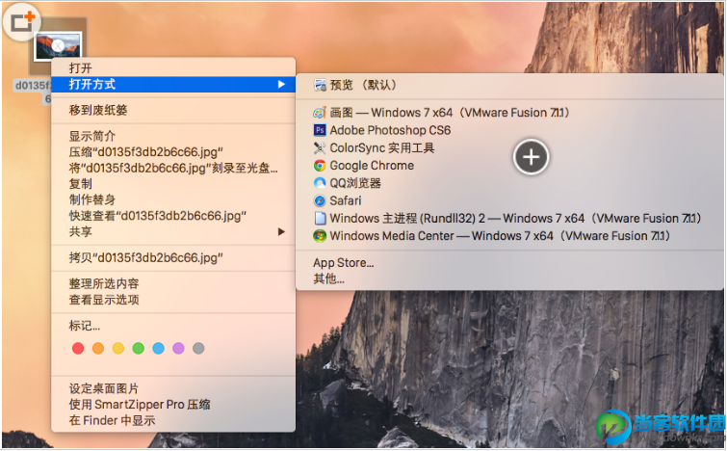This screenshot has height=451, width=727.
Task: Click the Safari compass icon
Action: (x=320, y=200)
